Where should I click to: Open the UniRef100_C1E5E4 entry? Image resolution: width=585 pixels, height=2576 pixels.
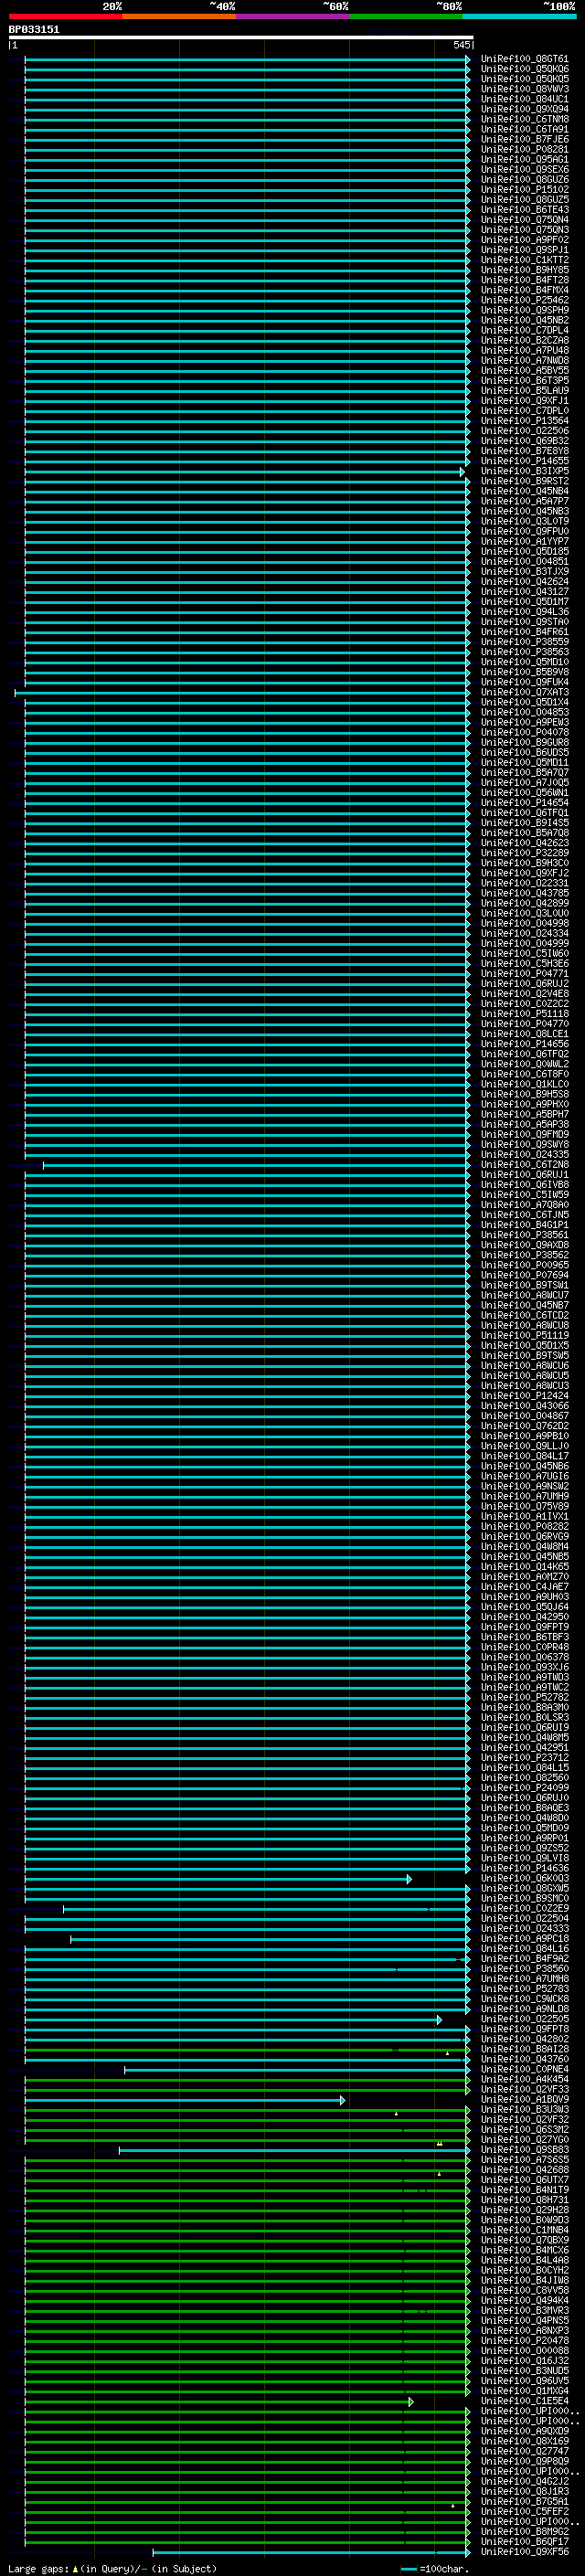click(x=525, y=2402)
